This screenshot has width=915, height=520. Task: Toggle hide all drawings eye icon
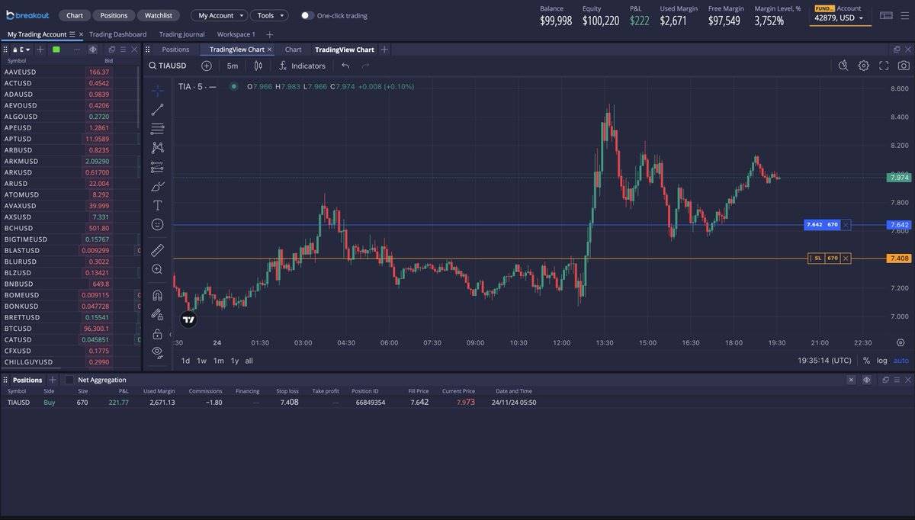click(x=157, y=351)
